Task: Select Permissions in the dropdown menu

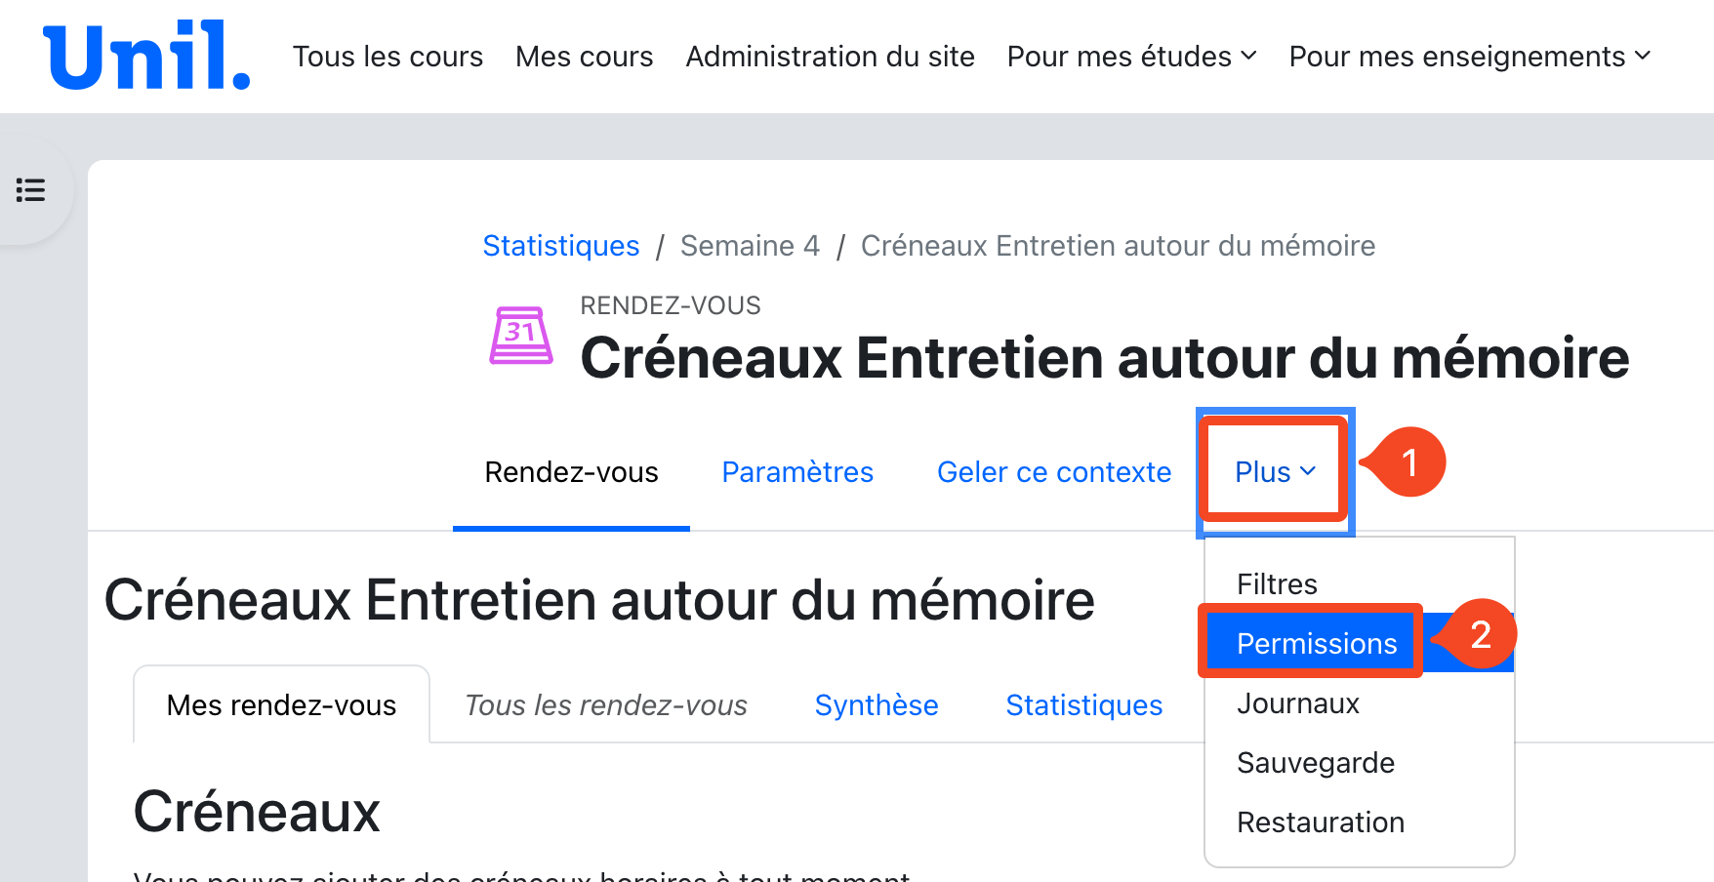Action: pyautogui.click(x=1317, y=644)
